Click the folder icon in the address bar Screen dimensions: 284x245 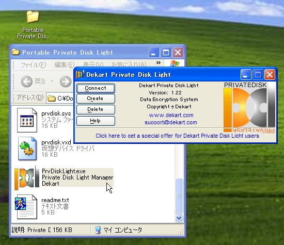pos(52,99)
